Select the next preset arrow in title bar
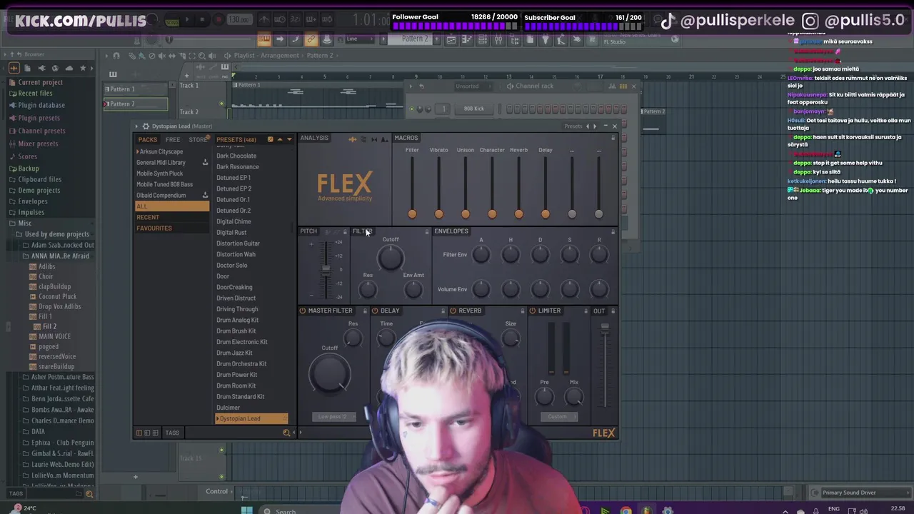 click(594, 126)
